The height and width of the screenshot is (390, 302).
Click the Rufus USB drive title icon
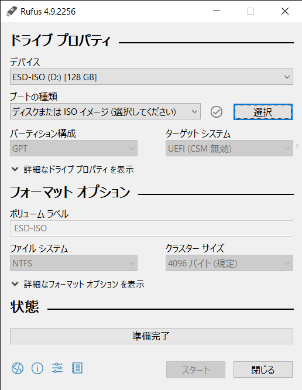(x=11, y=12)
